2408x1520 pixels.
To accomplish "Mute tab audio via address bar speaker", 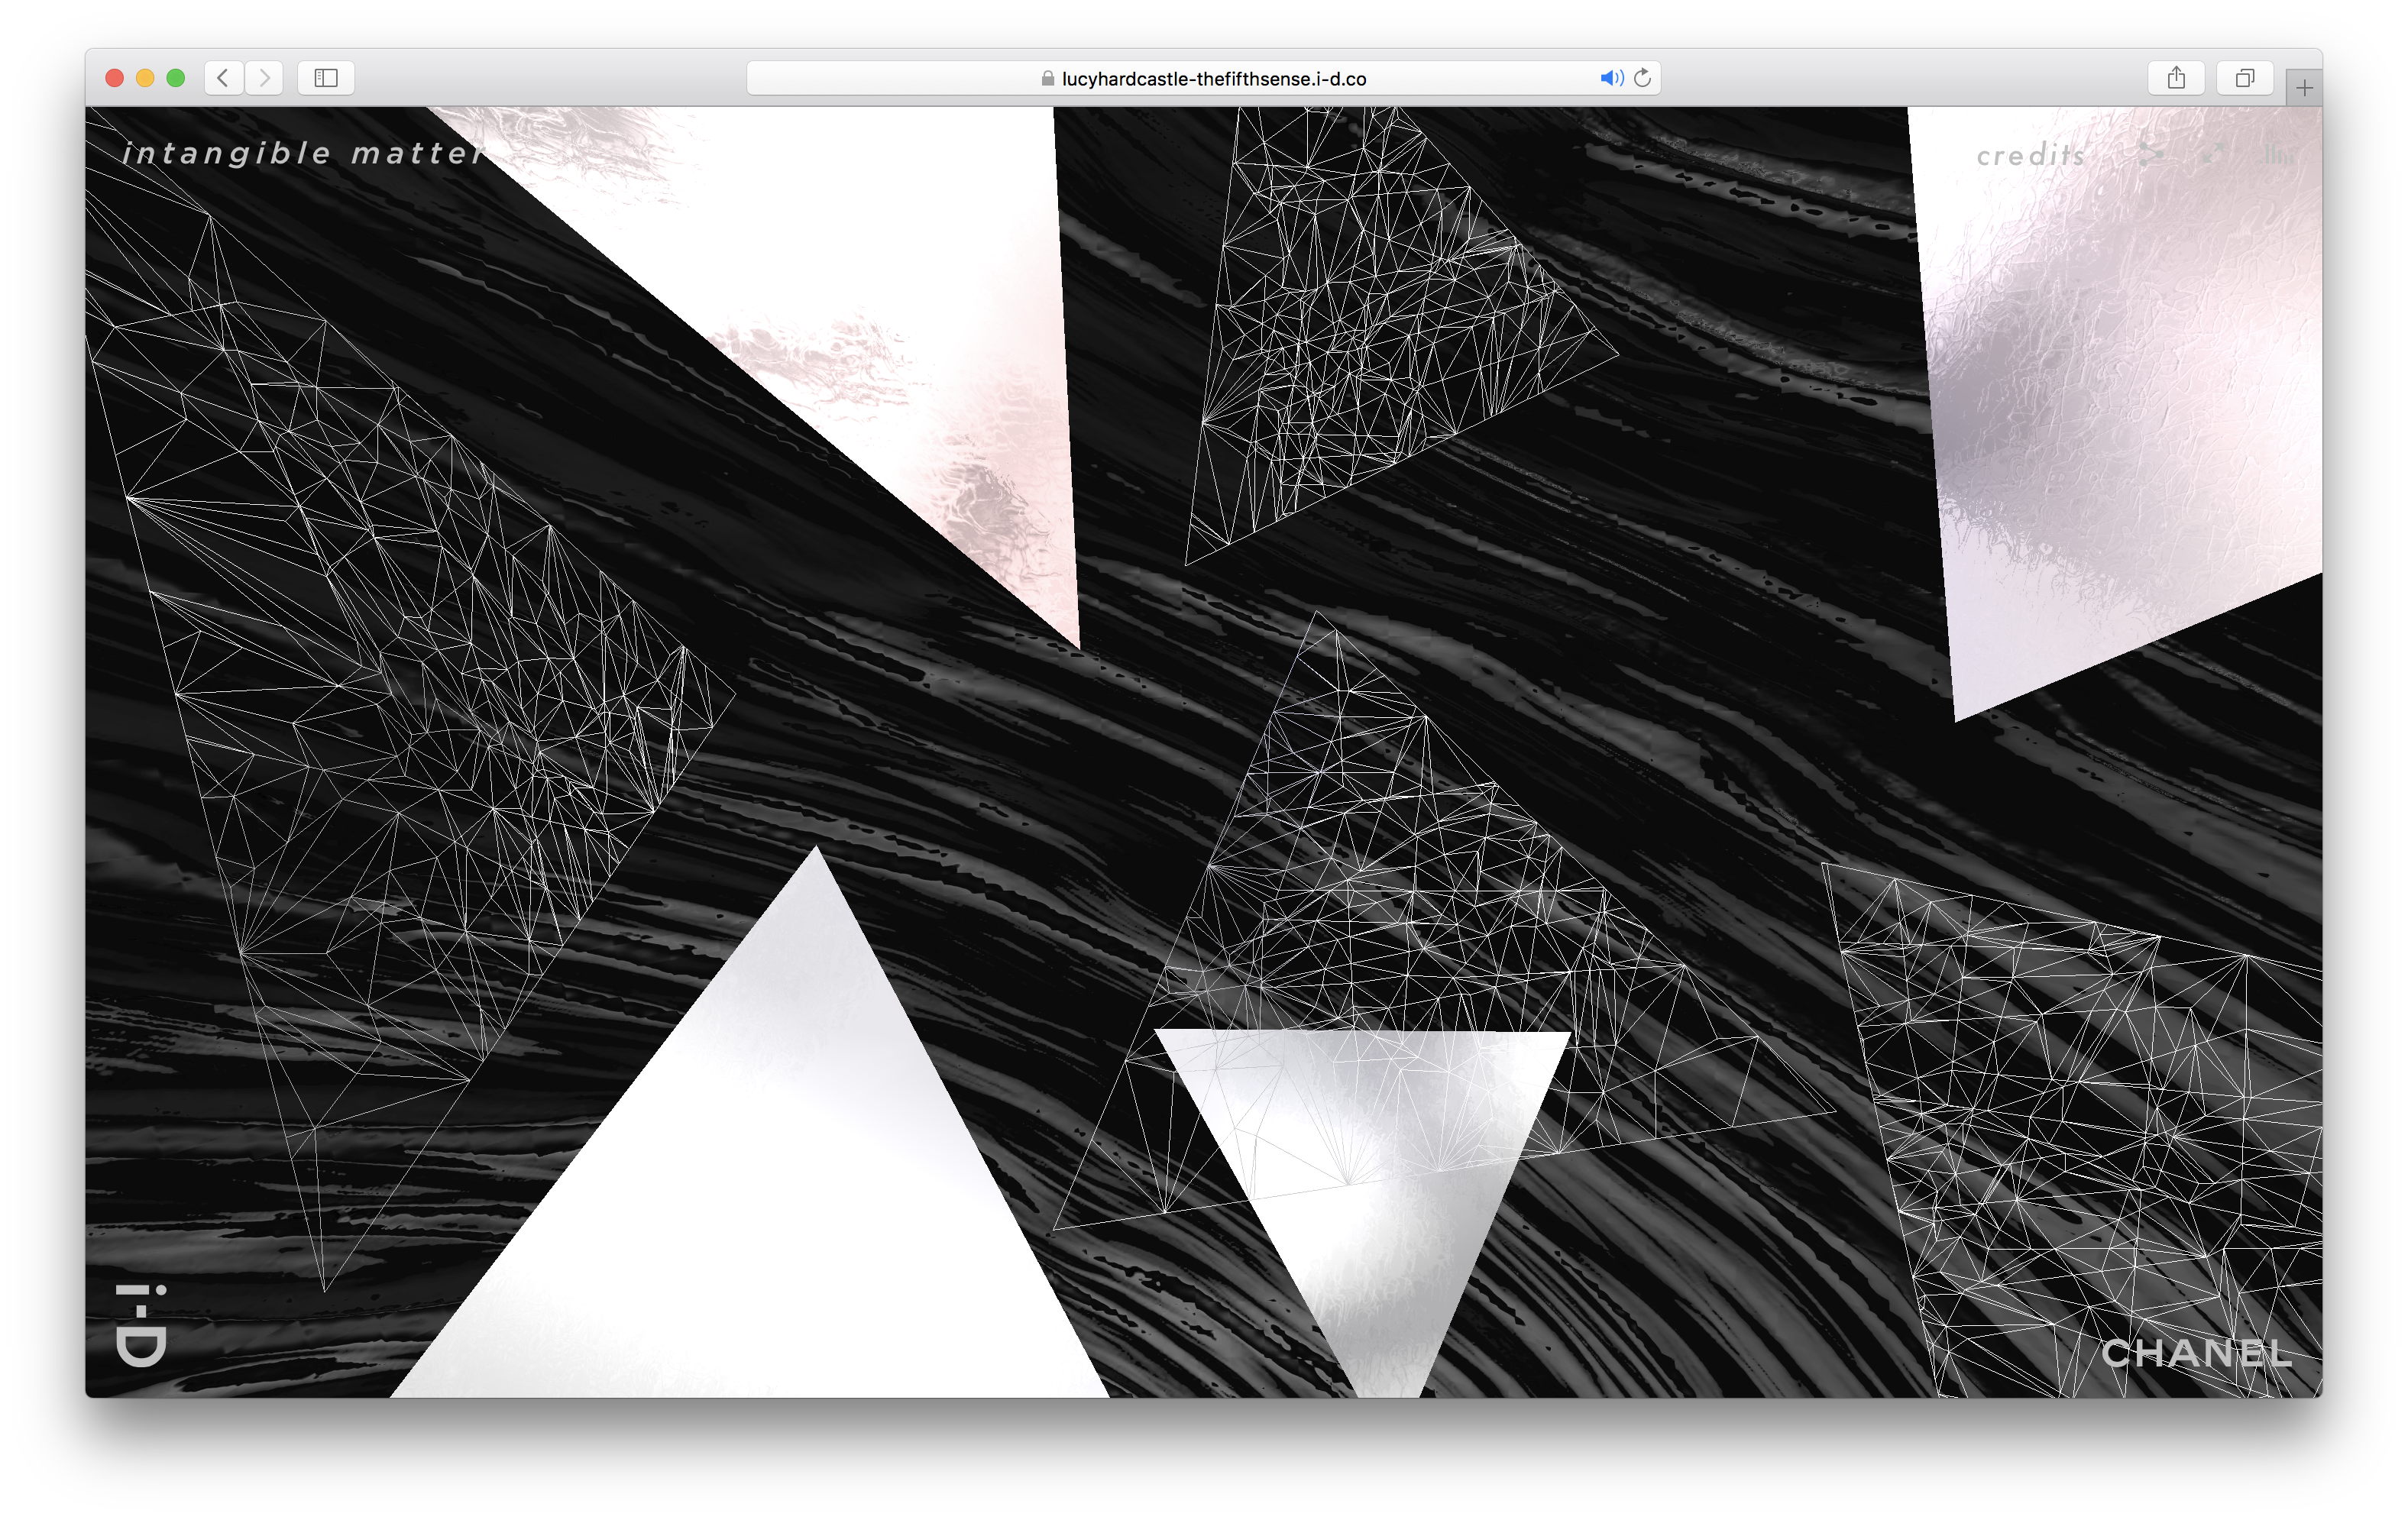I will click(x=1610, y=78).
